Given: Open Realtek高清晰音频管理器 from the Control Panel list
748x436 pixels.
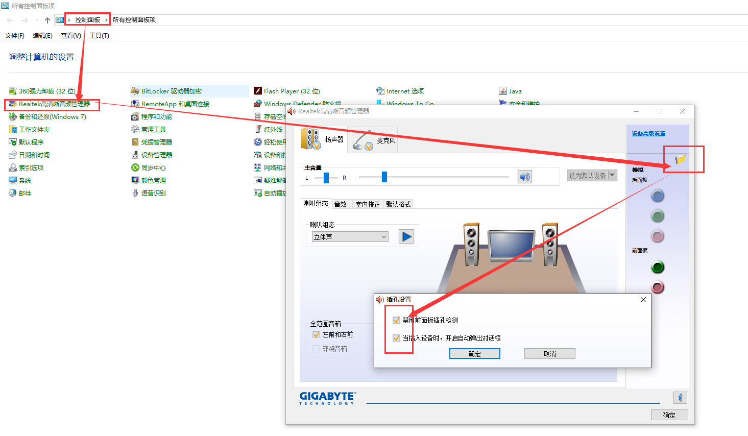Looking at the screenshot, I should pos(50,104).
